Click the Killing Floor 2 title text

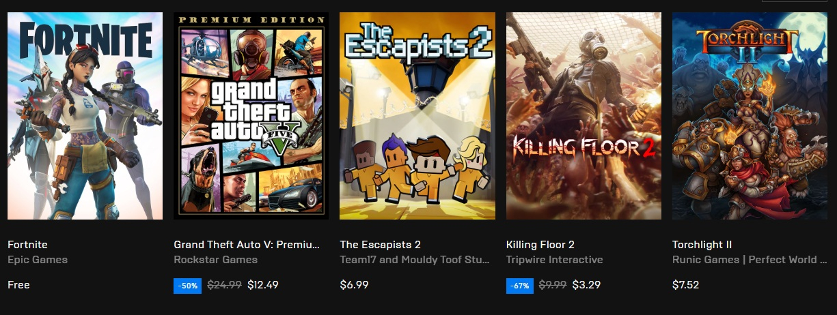540,245
